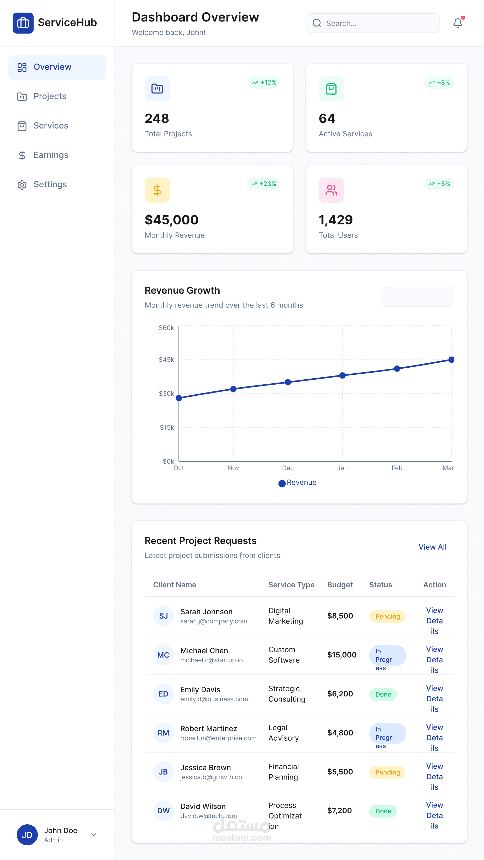Click the Mar data point on chart

point(451,359)
